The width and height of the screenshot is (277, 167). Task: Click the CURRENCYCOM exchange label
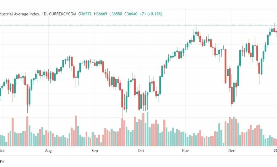(63, 14)
